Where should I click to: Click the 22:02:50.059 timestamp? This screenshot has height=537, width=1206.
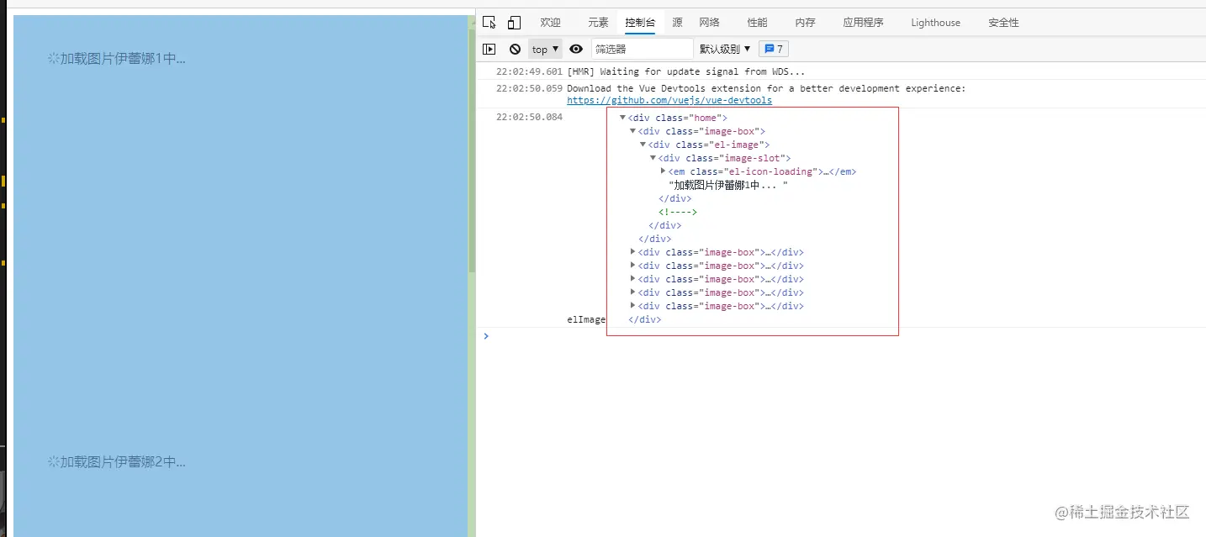coord(529,88)
